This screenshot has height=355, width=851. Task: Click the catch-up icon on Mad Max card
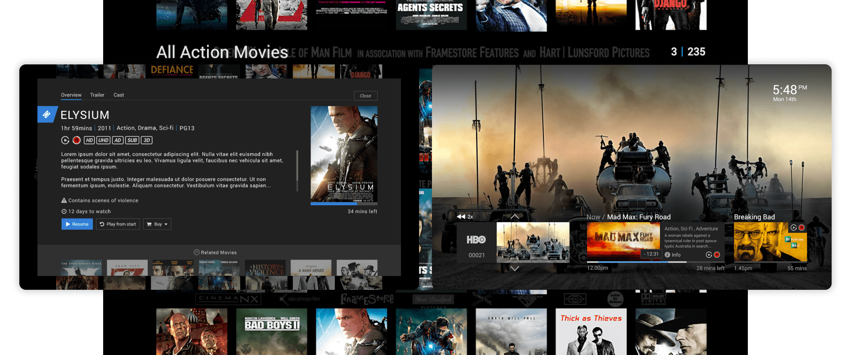[709, 255]
